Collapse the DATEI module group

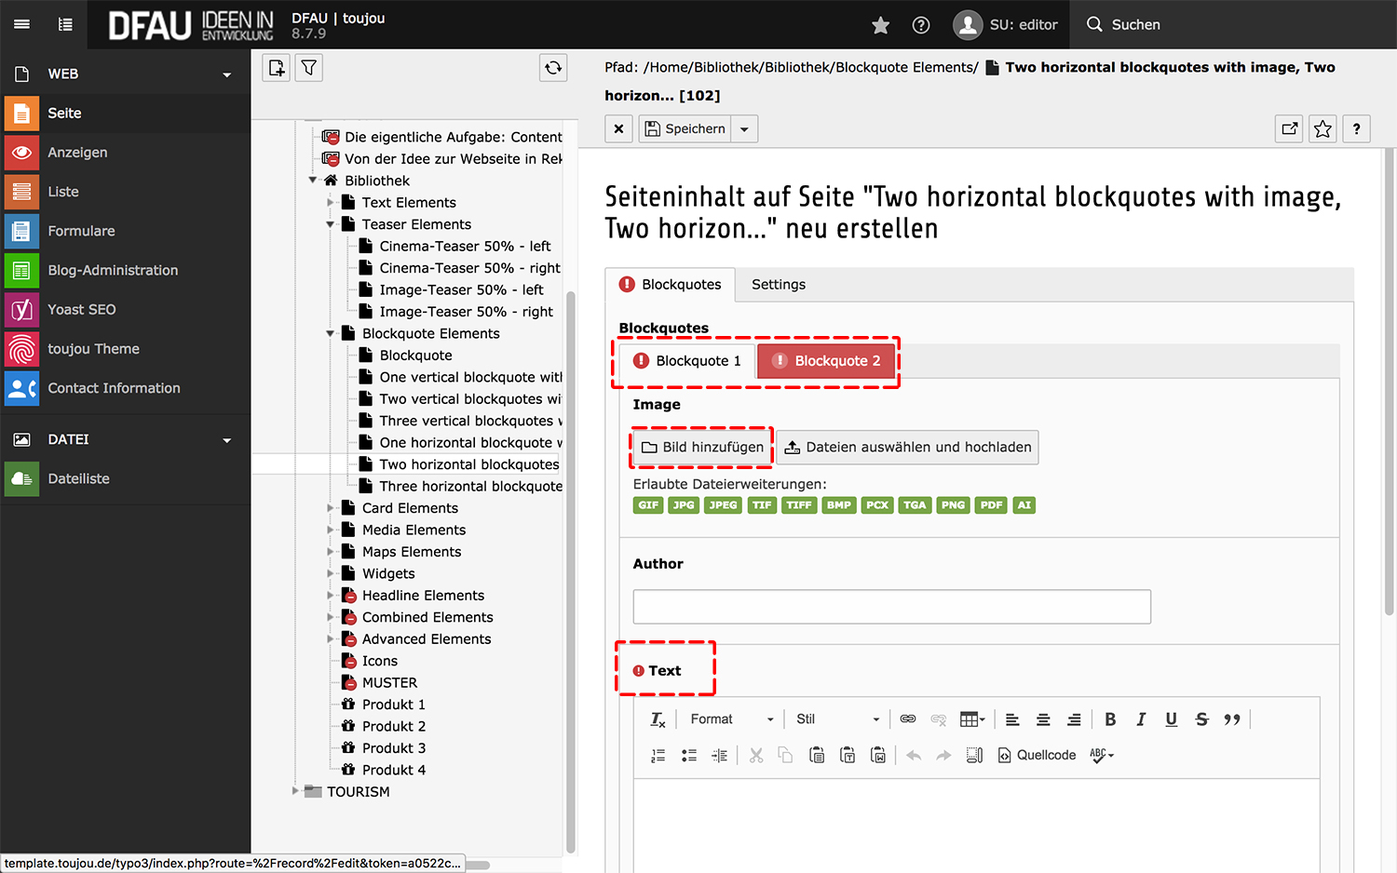(x=226, y=440)
